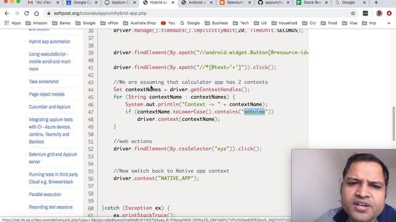Open Running tests in third party Cloud link
Screen dimensions: 396x222
click(53, 178)
